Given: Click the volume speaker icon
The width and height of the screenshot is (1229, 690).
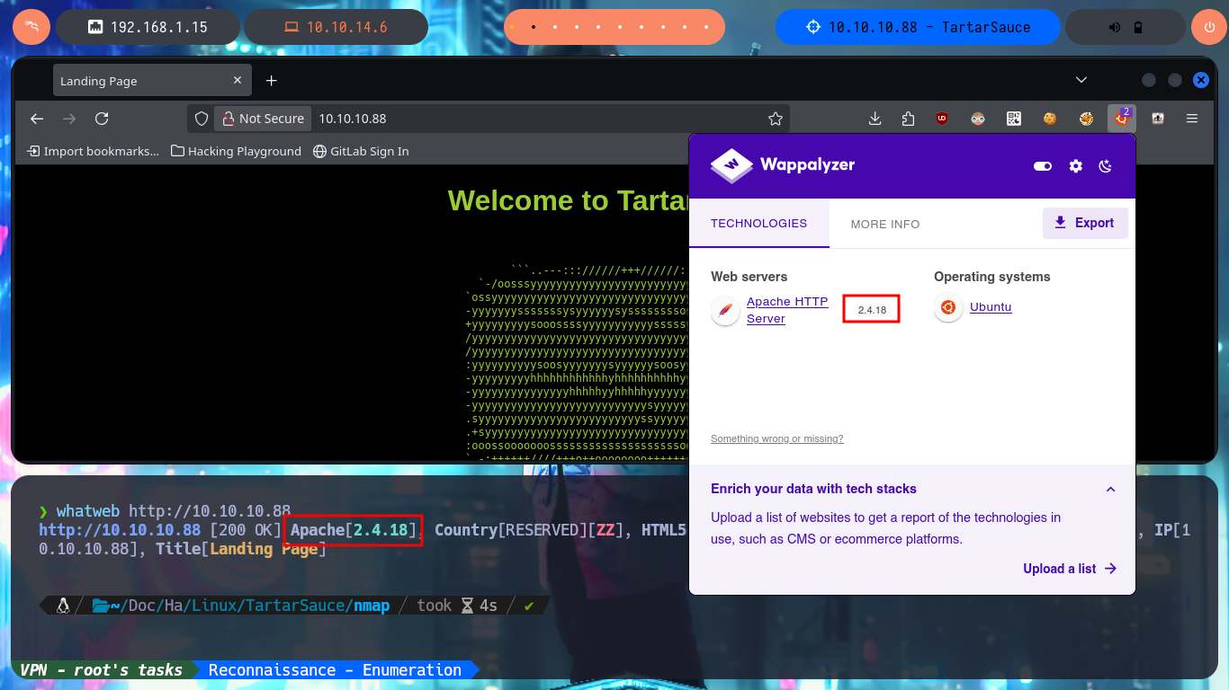Looking at the screenshot, I should click(x=1115, y=27).
